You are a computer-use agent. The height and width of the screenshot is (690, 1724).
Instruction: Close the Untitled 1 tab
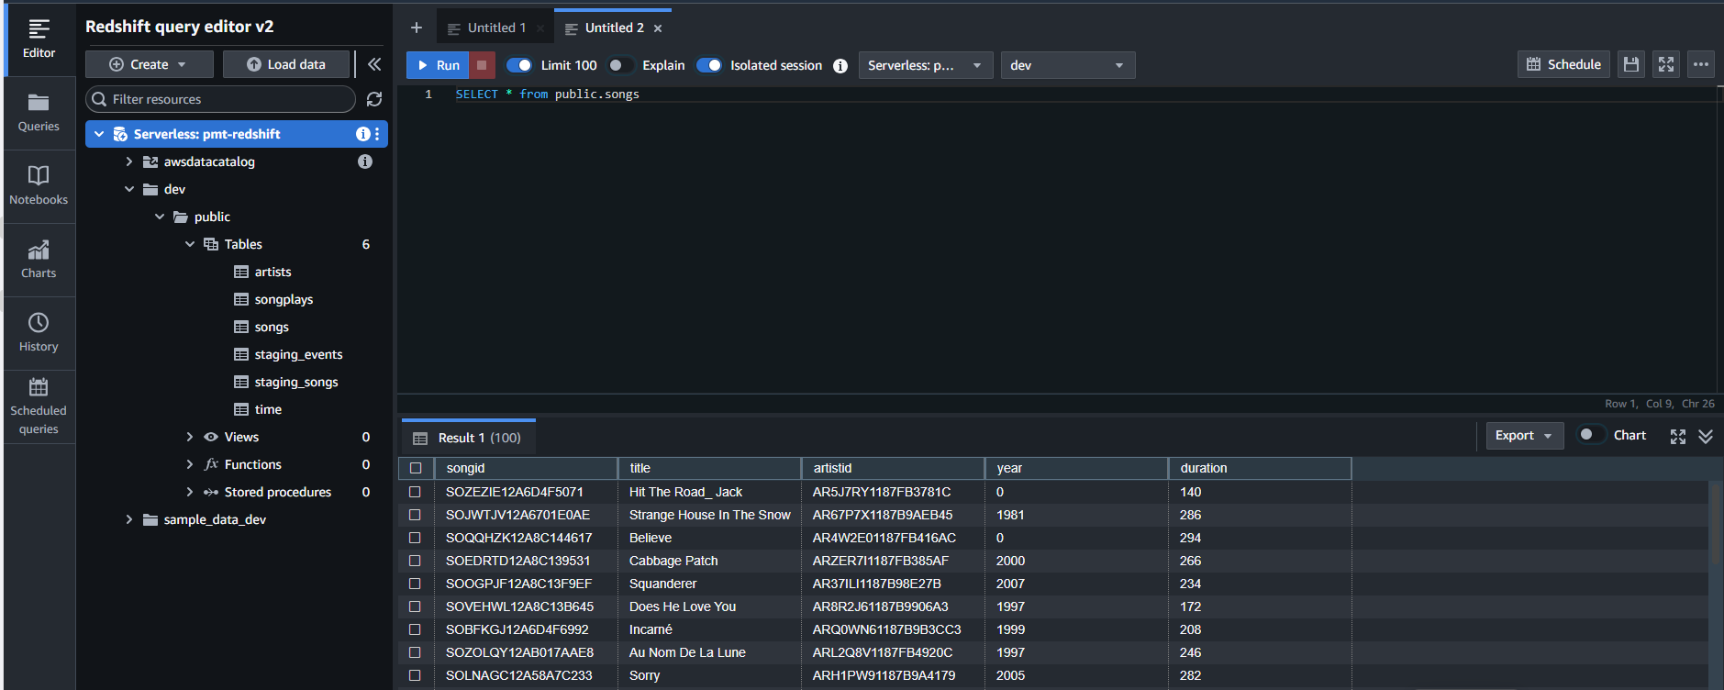[x=540, y=28]
